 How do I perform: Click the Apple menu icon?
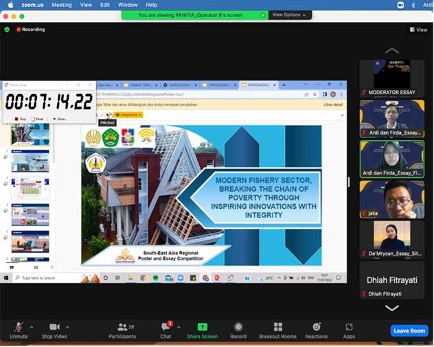tap(10, 5)
